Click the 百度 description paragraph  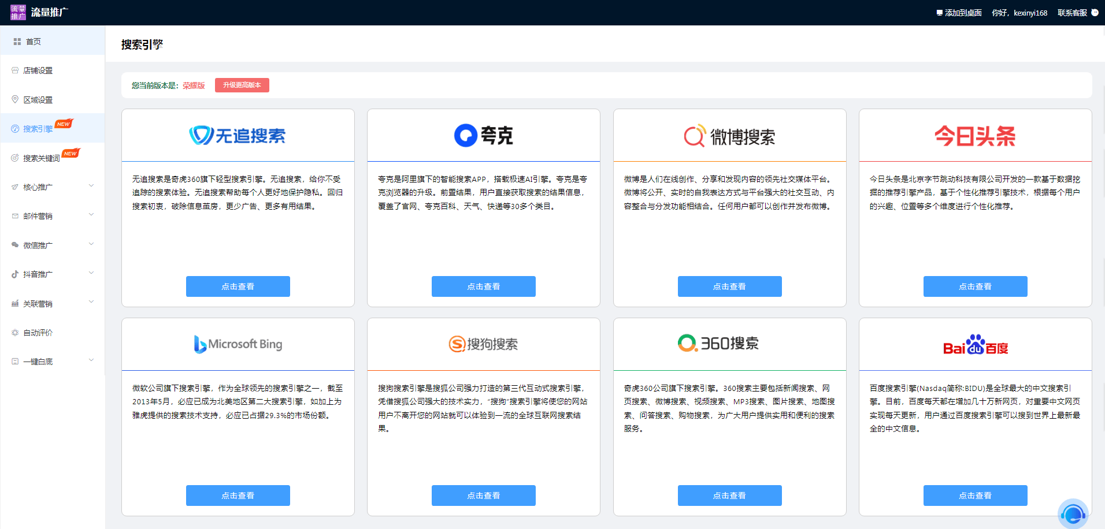coord(975,408)
